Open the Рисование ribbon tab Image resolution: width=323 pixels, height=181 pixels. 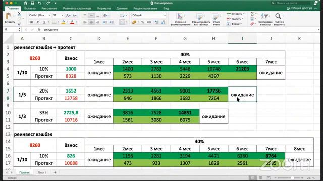click(x=49, y=8)
